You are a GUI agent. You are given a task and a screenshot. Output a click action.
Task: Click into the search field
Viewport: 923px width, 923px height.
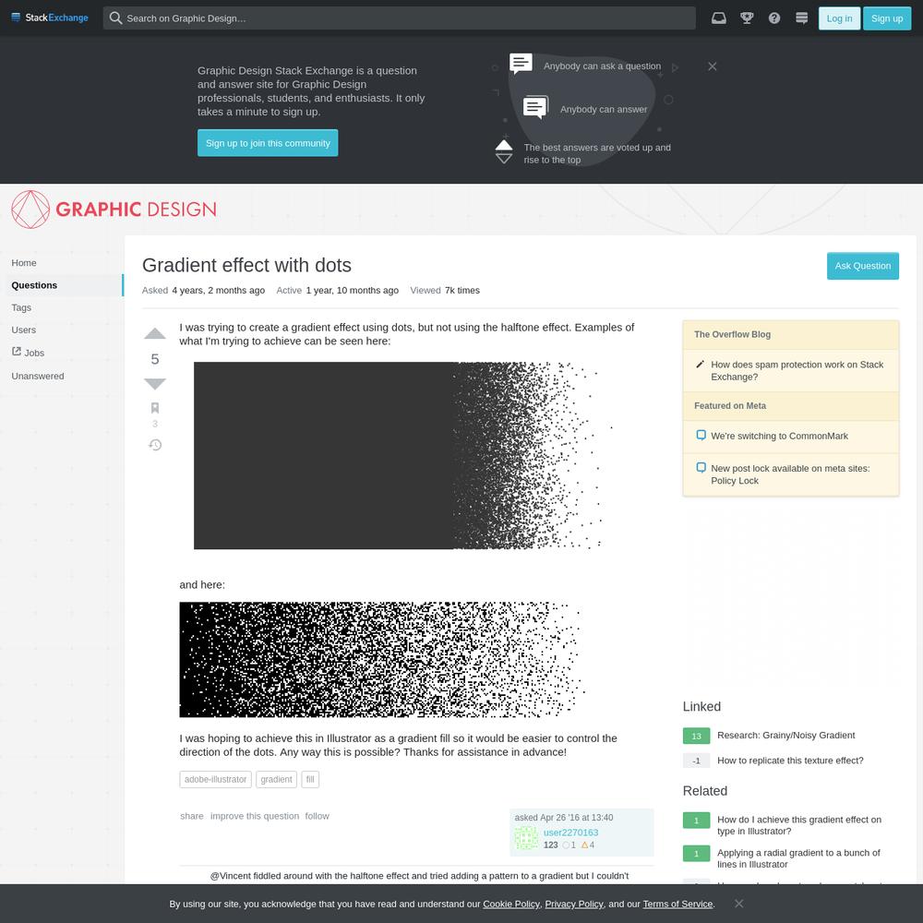(399, 18)
